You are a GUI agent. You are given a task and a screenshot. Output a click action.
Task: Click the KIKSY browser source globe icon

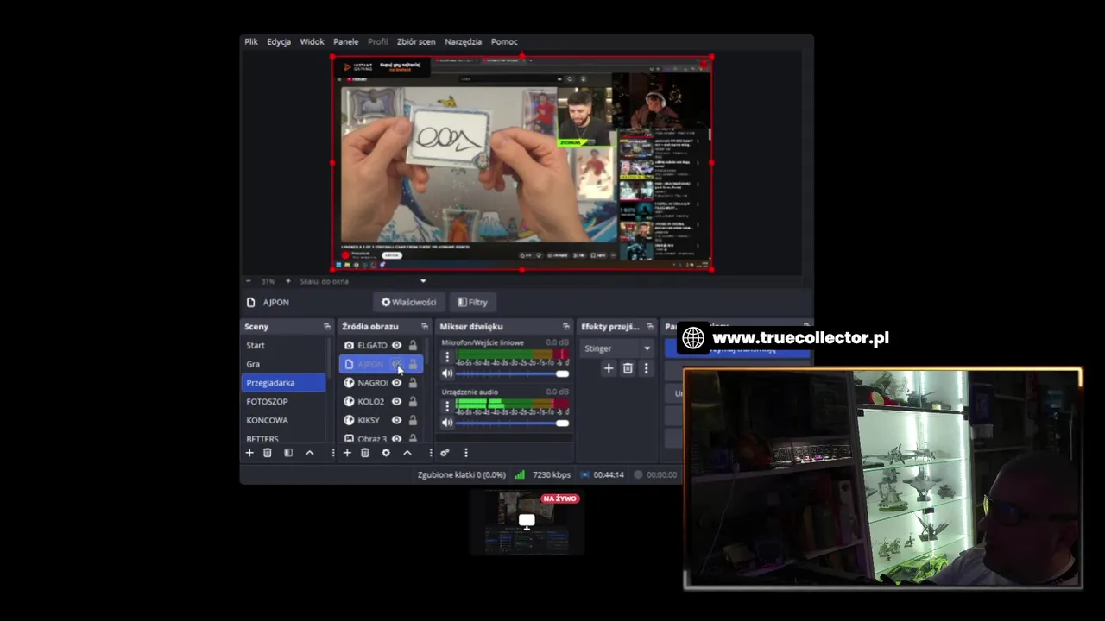pyautogui.click(x=349, y=420)
